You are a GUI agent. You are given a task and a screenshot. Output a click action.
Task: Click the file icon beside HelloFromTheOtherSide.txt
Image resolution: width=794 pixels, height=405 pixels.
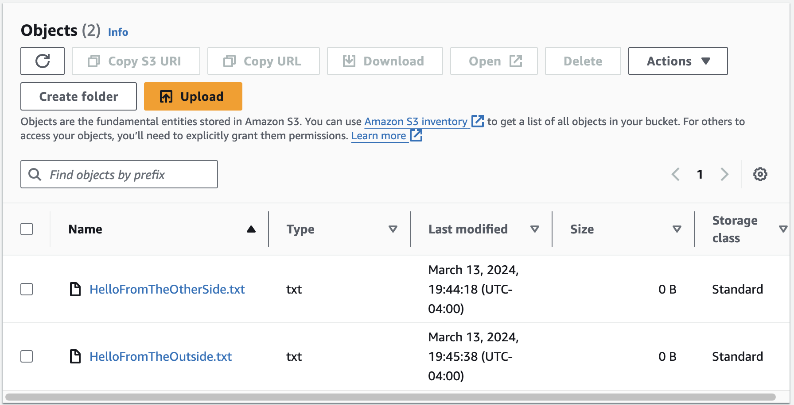[x=74, y=289]
